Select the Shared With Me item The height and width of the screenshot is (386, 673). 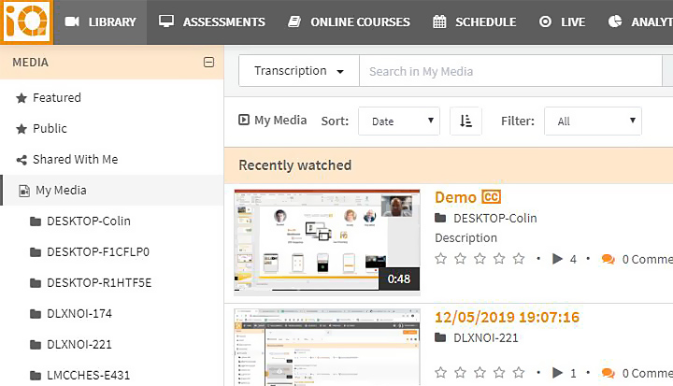click(x=75, y=159)
